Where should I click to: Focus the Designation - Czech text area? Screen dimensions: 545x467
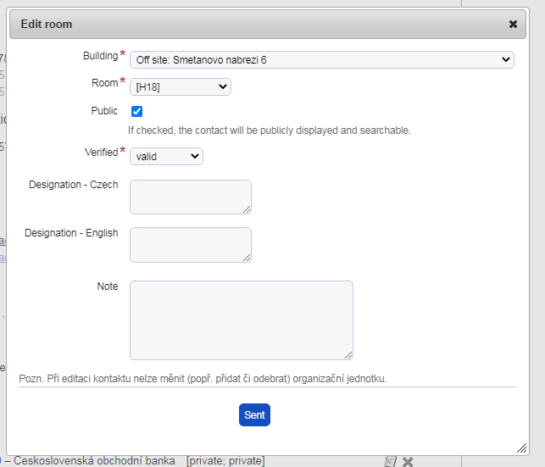(x=191, y=197)
